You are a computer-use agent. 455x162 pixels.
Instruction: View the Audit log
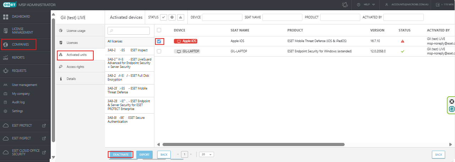18,102
